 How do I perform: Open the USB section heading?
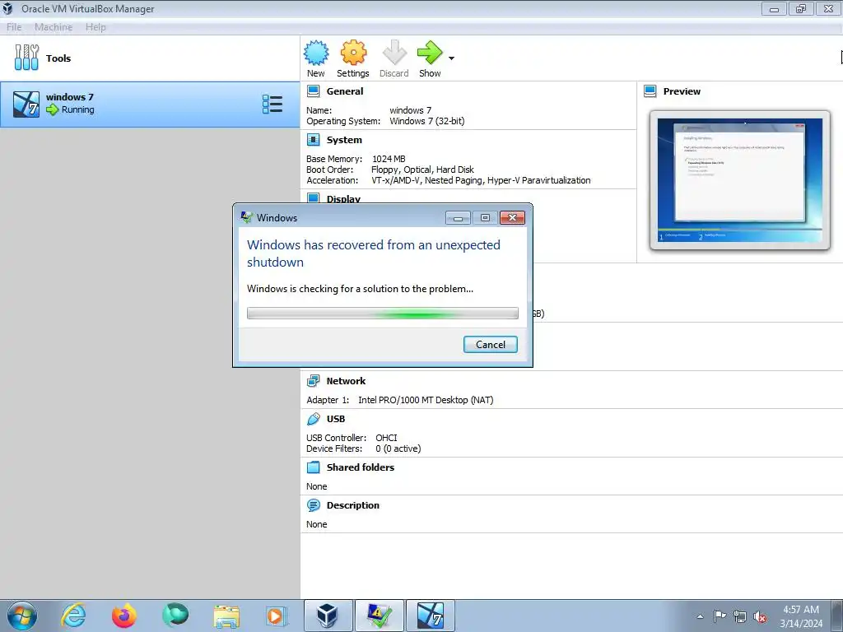click(336, 419)
